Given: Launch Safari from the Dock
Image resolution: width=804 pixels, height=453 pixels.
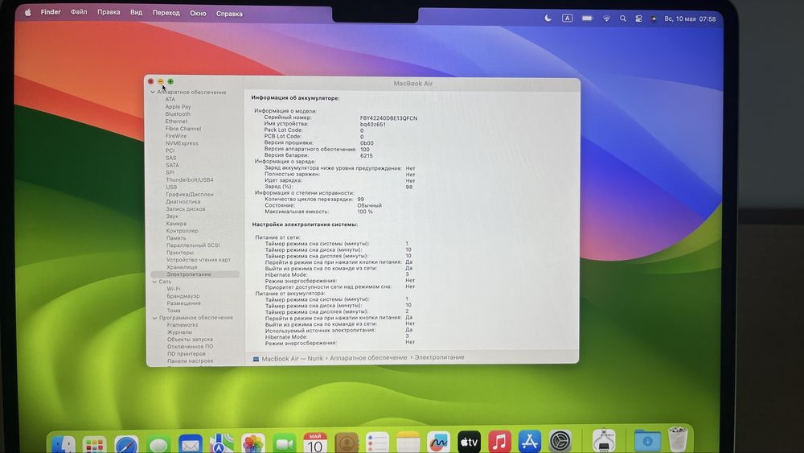Looking at the screenshot, I should coord(126,444).
